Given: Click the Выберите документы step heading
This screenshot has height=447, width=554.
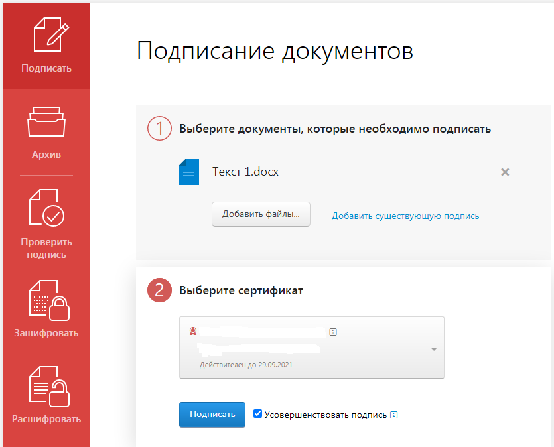Looking at the screenshot, I should pos(335,129).
